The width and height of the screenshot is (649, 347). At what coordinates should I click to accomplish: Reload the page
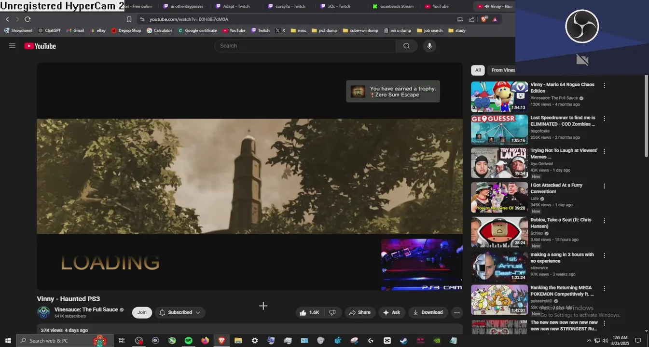(x=28, y=19)
